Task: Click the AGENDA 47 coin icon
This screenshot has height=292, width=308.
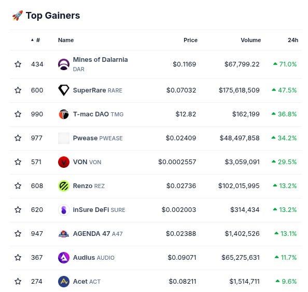Action: (x=64, y=234)
